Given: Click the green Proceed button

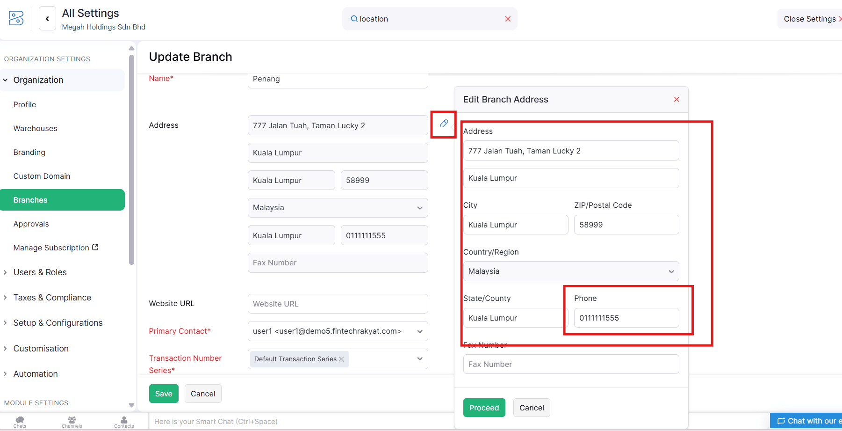Looking at the screenshot, I should point(484,408).
